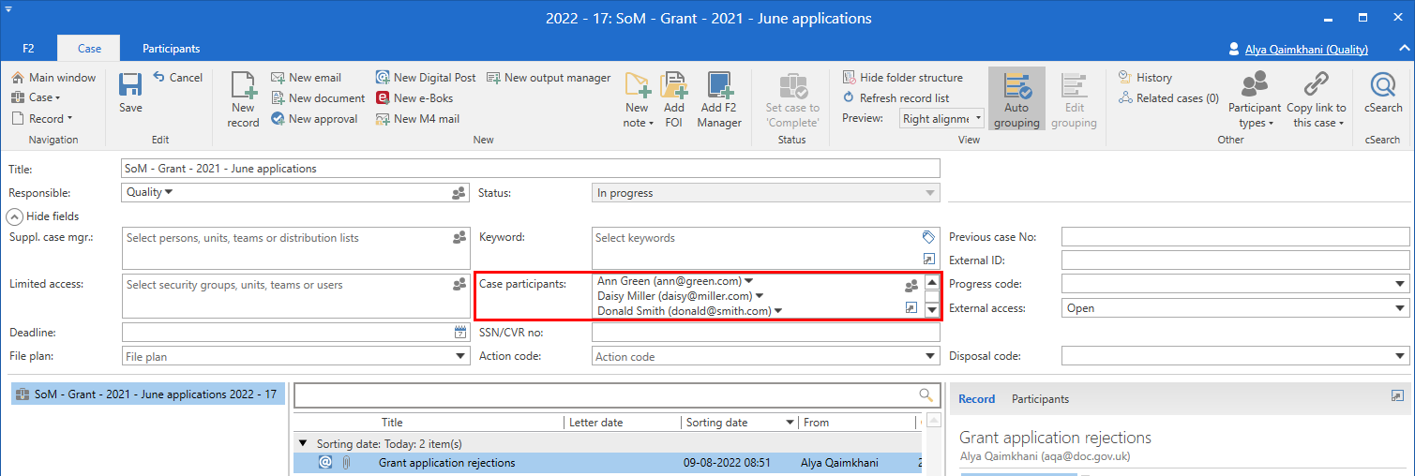This screenshot has height=476, width=1415.
Task: Open the Deadline calendar picker
Action: (460, 333)
